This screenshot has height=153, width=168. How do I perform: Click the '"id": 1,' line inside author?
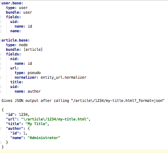click(19, 133)
